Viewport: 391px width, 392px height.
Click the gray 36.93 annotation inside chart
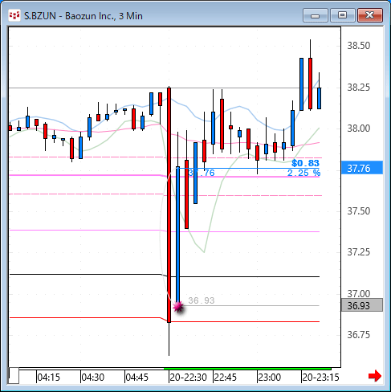click(x=202, y=300)
